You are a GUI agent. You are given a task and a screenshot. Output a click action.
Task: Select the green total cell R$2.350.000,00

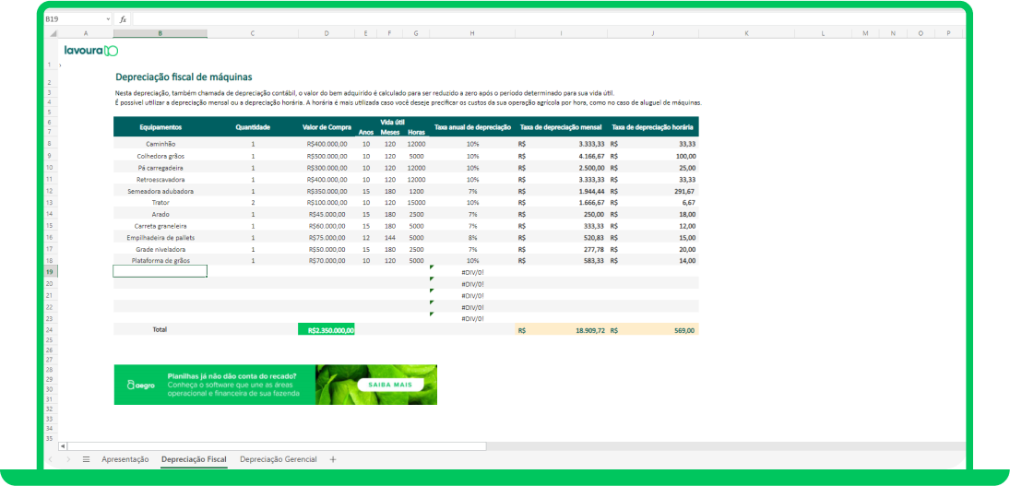click(327, 329)
